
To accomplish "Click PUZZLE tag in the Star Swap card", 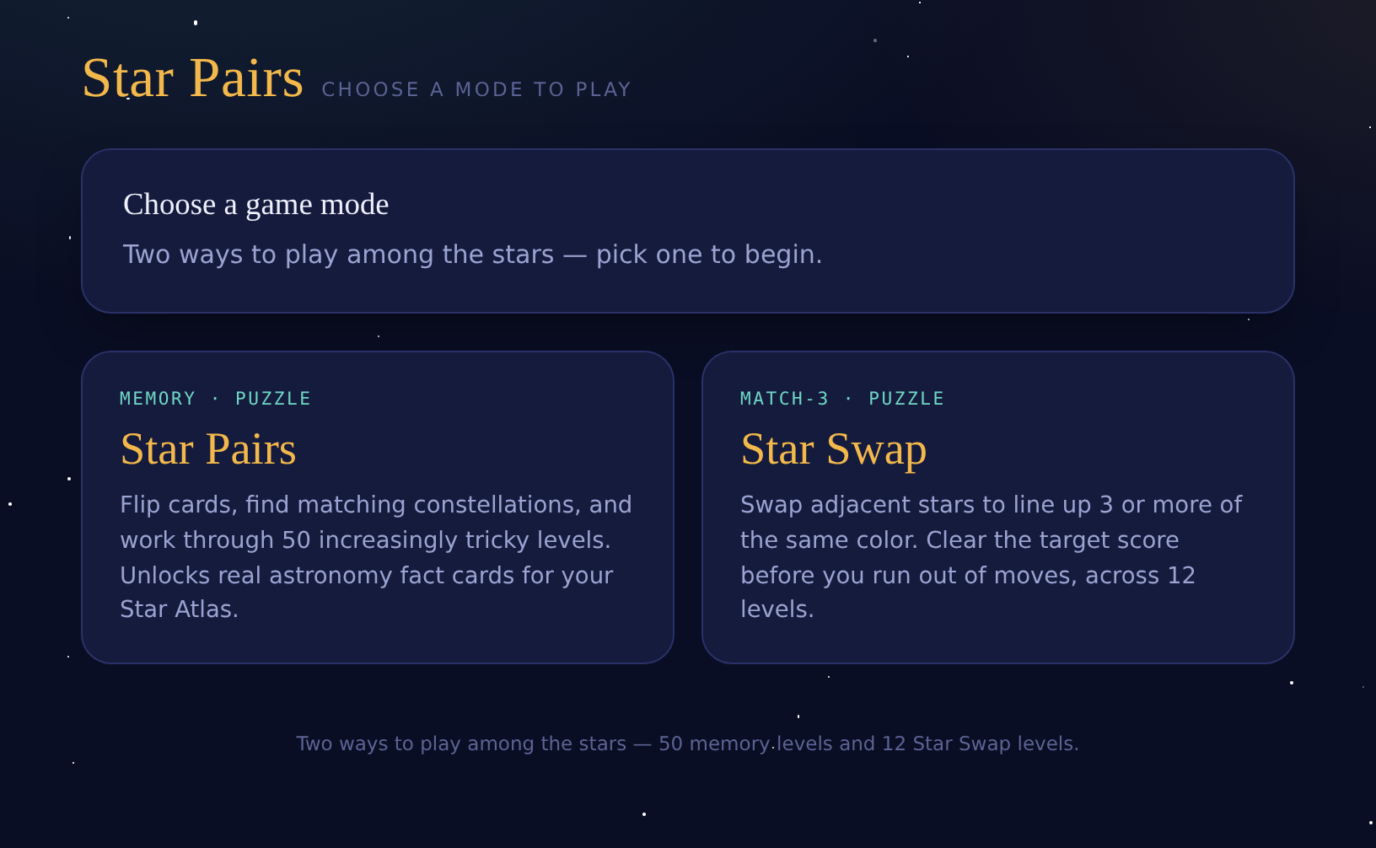I will click(x=906, y=399).
